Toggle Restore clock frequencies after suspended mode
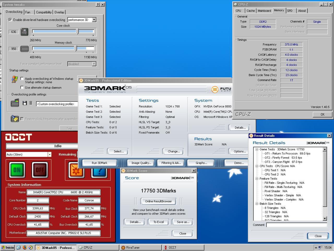The image size is (334, 251). click(x=22, y=119)
